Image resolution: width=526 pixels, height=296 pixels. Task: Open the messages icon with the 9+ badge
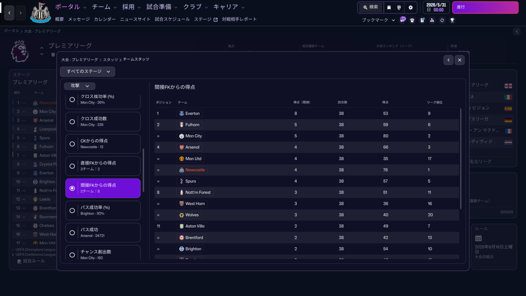pyautogui.click(x=403, y=20)
